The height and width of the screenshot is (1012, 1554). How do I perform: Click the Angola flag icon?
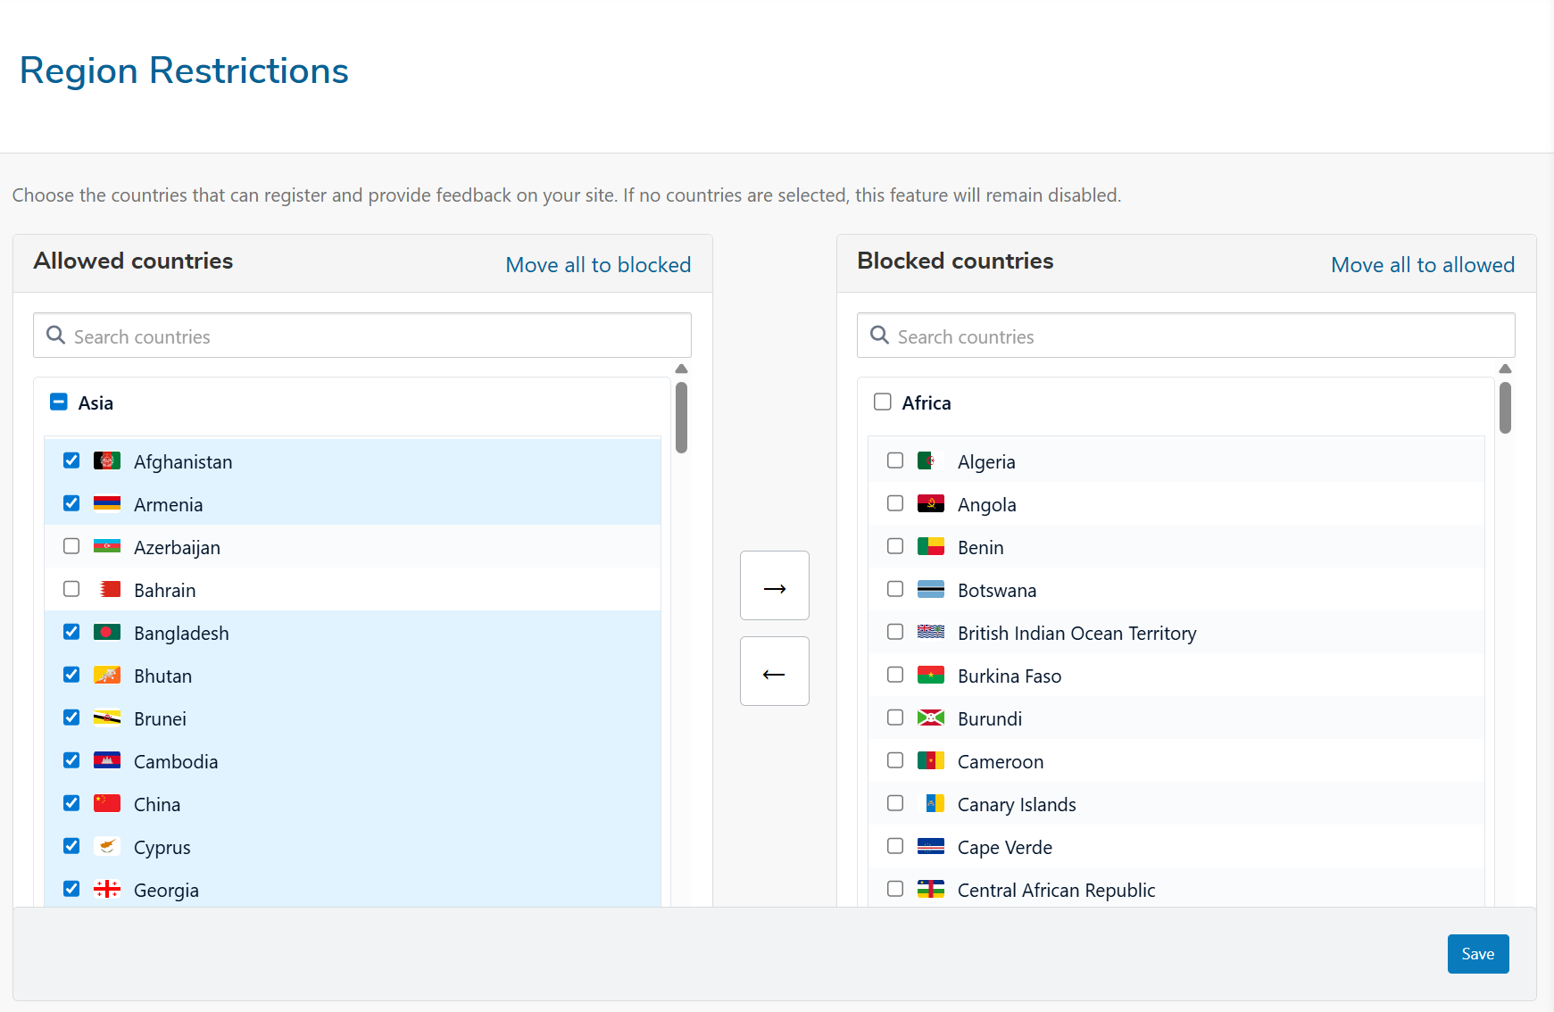(930, 504)
